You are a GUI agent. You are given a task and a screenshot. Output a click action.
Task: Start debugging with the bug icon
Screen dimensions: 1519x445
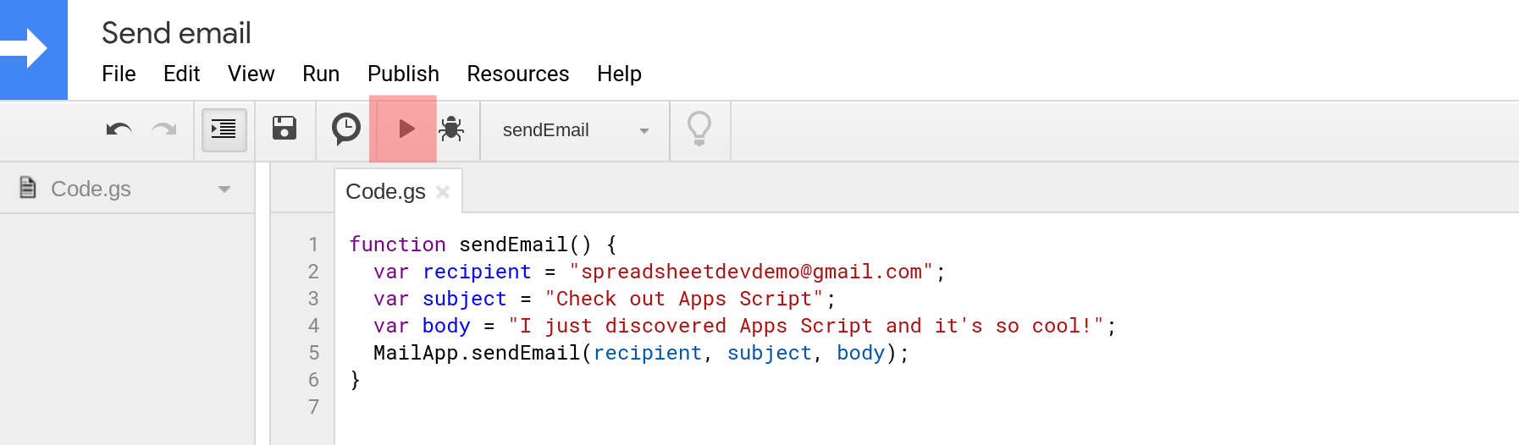coord(451,129)
